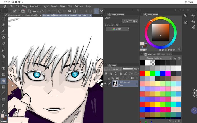
Task: Open the palette color dropdown in Layer panel
Action: click(107, 69)
